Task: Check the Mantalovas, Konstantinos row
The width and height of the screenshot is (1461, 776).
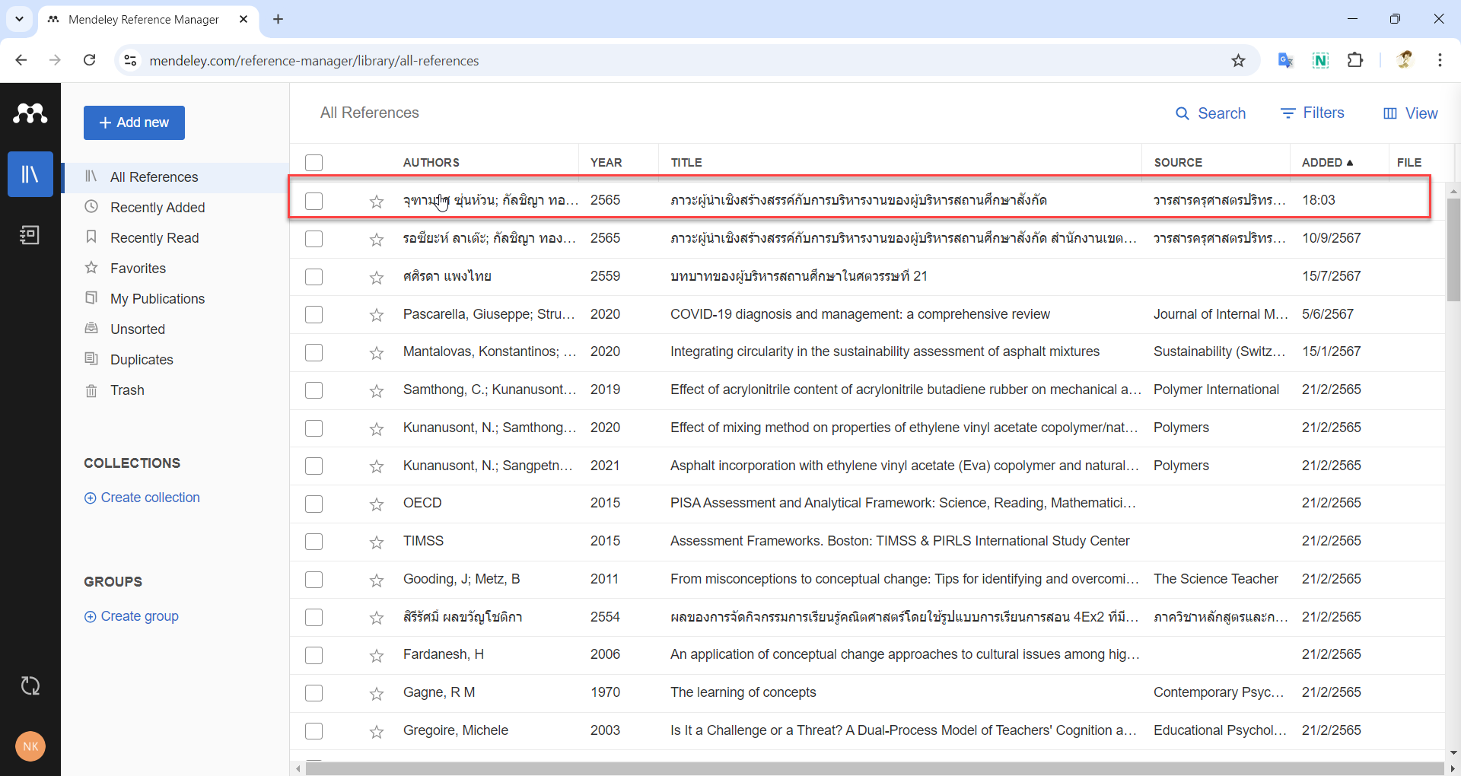Action: (x=314, y=352)
